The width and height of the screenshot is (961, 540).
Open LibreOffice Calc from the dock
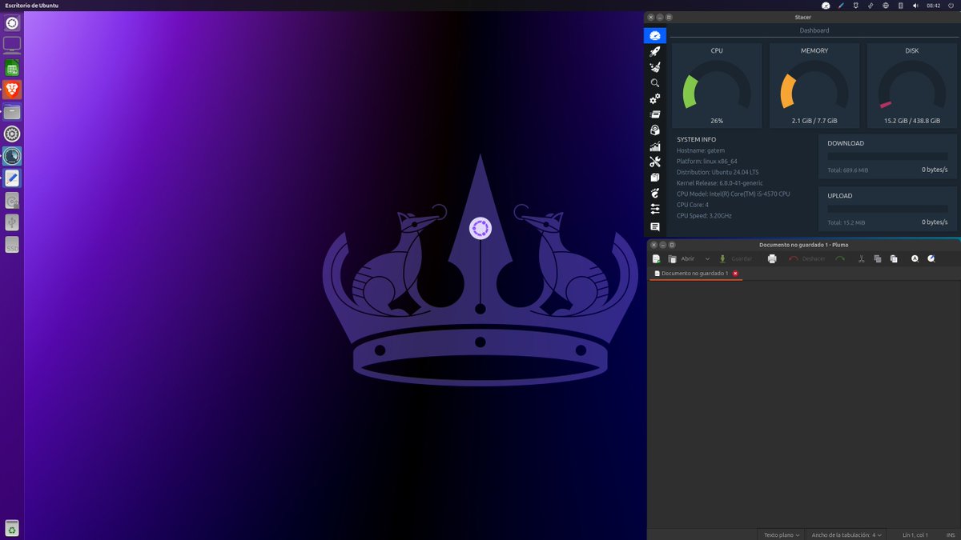[x=12, y=68]
